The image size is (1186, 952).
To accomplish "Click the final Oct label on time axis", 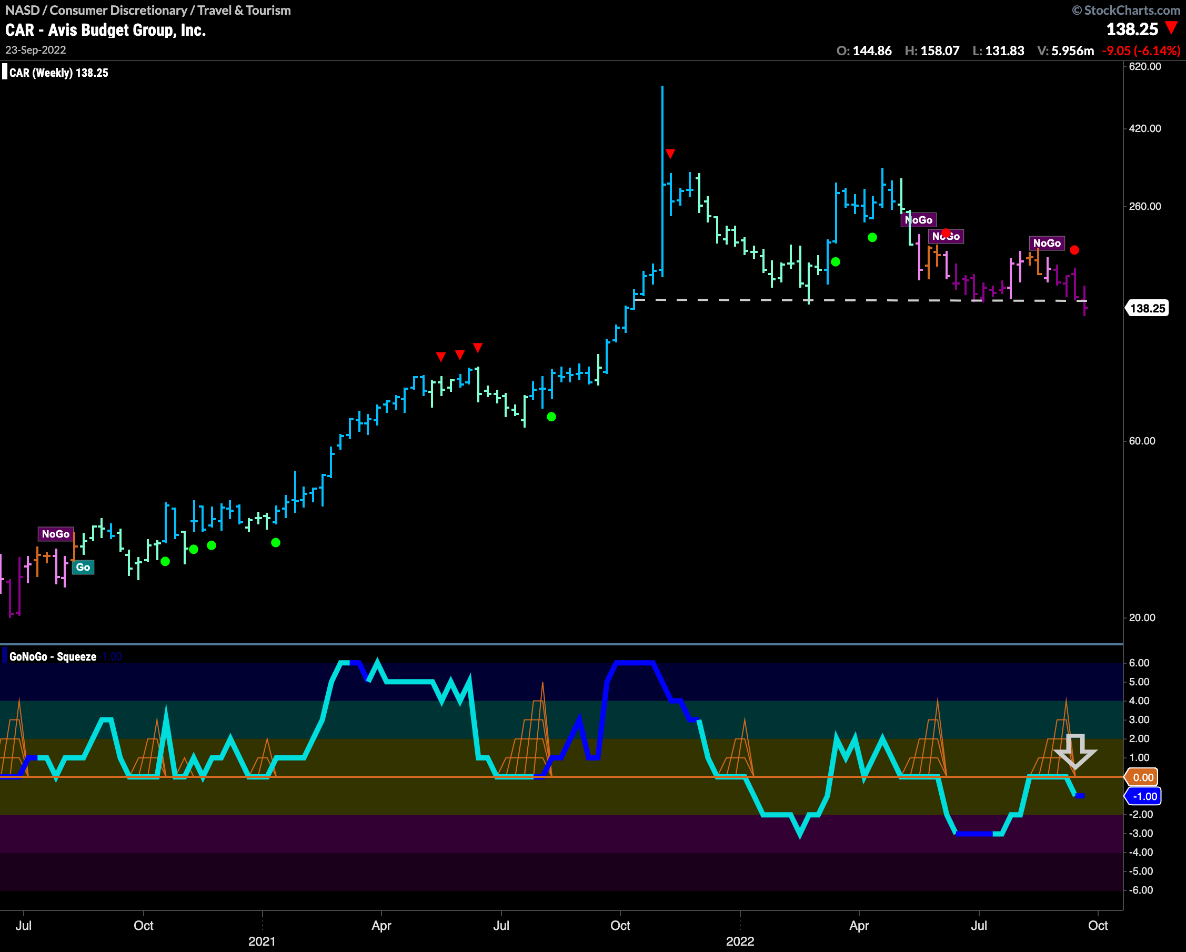I will tap(1098, 926).
